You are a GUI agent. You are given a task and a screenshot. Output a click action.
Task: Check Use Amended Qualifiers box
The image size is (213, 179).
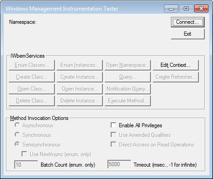click(113, 135)
